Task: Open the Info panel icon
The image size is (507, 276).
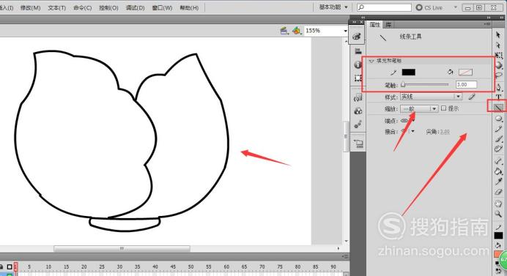Action: [x=358, y=64]
